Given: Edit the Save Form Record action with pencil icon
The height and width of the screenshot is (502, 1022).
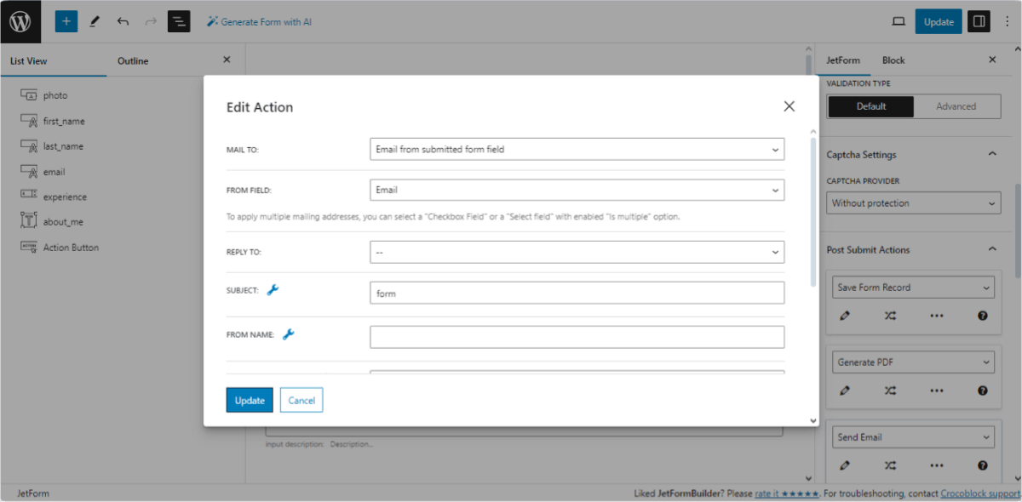Looking at the screenshot, I should [x=846, y=316].
